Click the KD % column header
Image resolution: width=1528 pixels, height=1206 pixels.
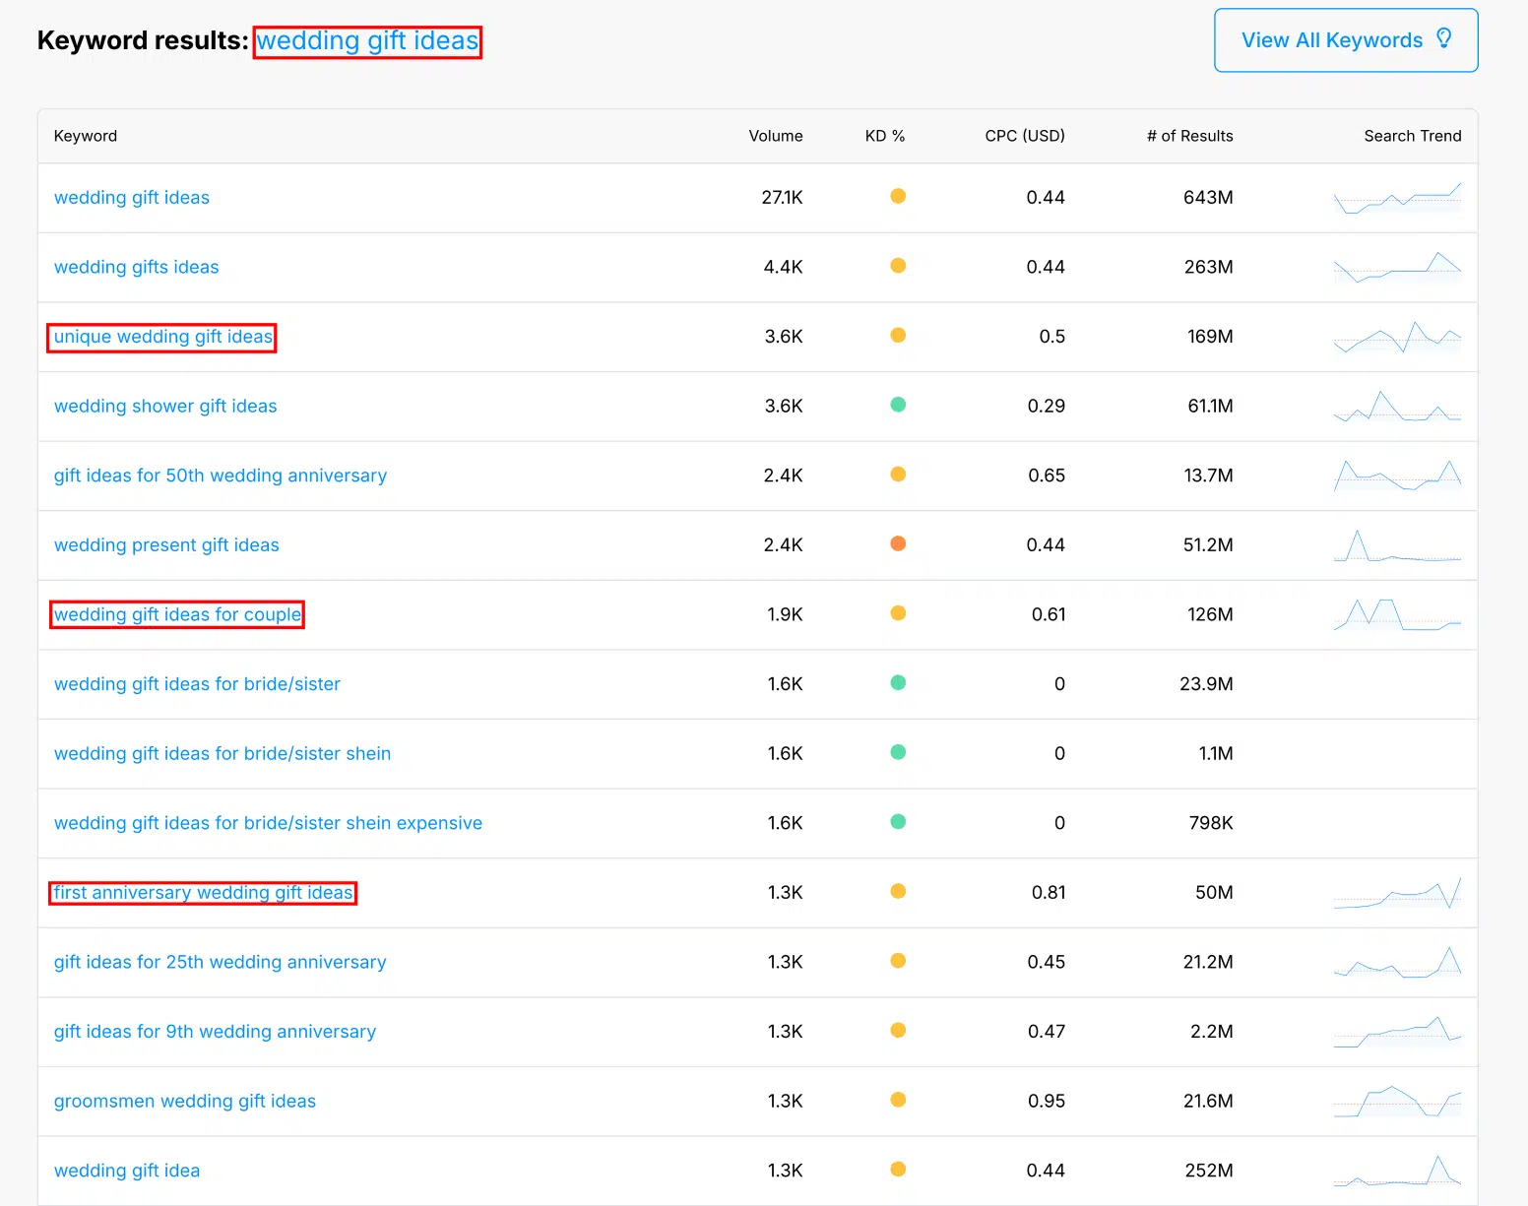[x=885, y=136]
